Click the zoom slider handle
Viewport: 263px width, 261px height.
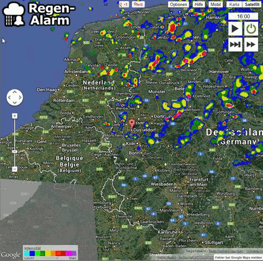15,152
